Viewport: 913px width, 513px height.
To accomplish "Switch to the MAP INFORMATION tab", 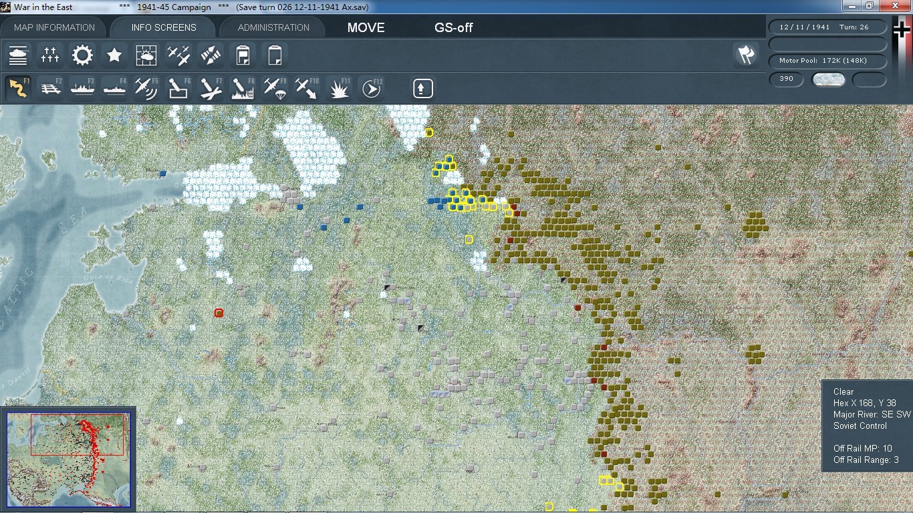I will [55, 27].
